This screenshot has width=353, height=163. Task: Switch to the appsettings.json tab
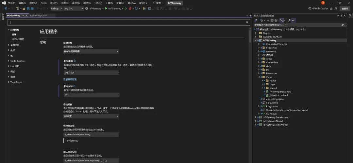[x=39, y=16]
